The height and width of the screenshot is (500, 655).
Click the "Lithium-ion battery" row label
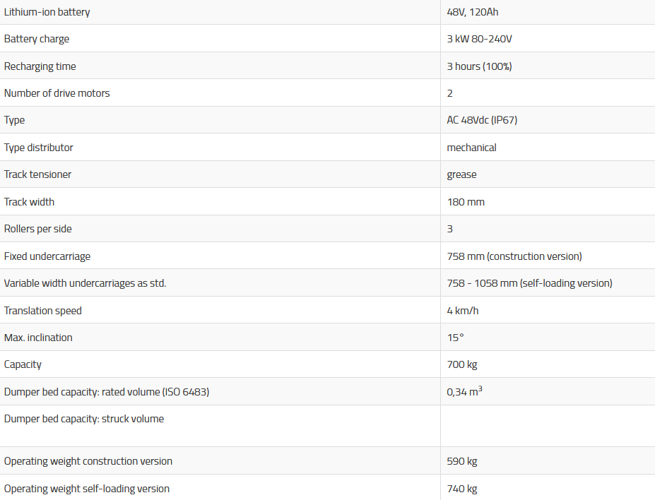point(47,12)
